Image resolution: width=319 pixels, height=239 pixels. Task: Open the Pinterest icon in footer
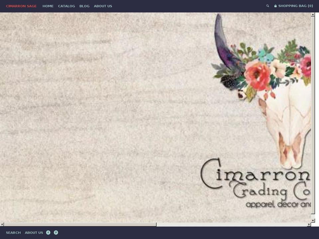56,232
